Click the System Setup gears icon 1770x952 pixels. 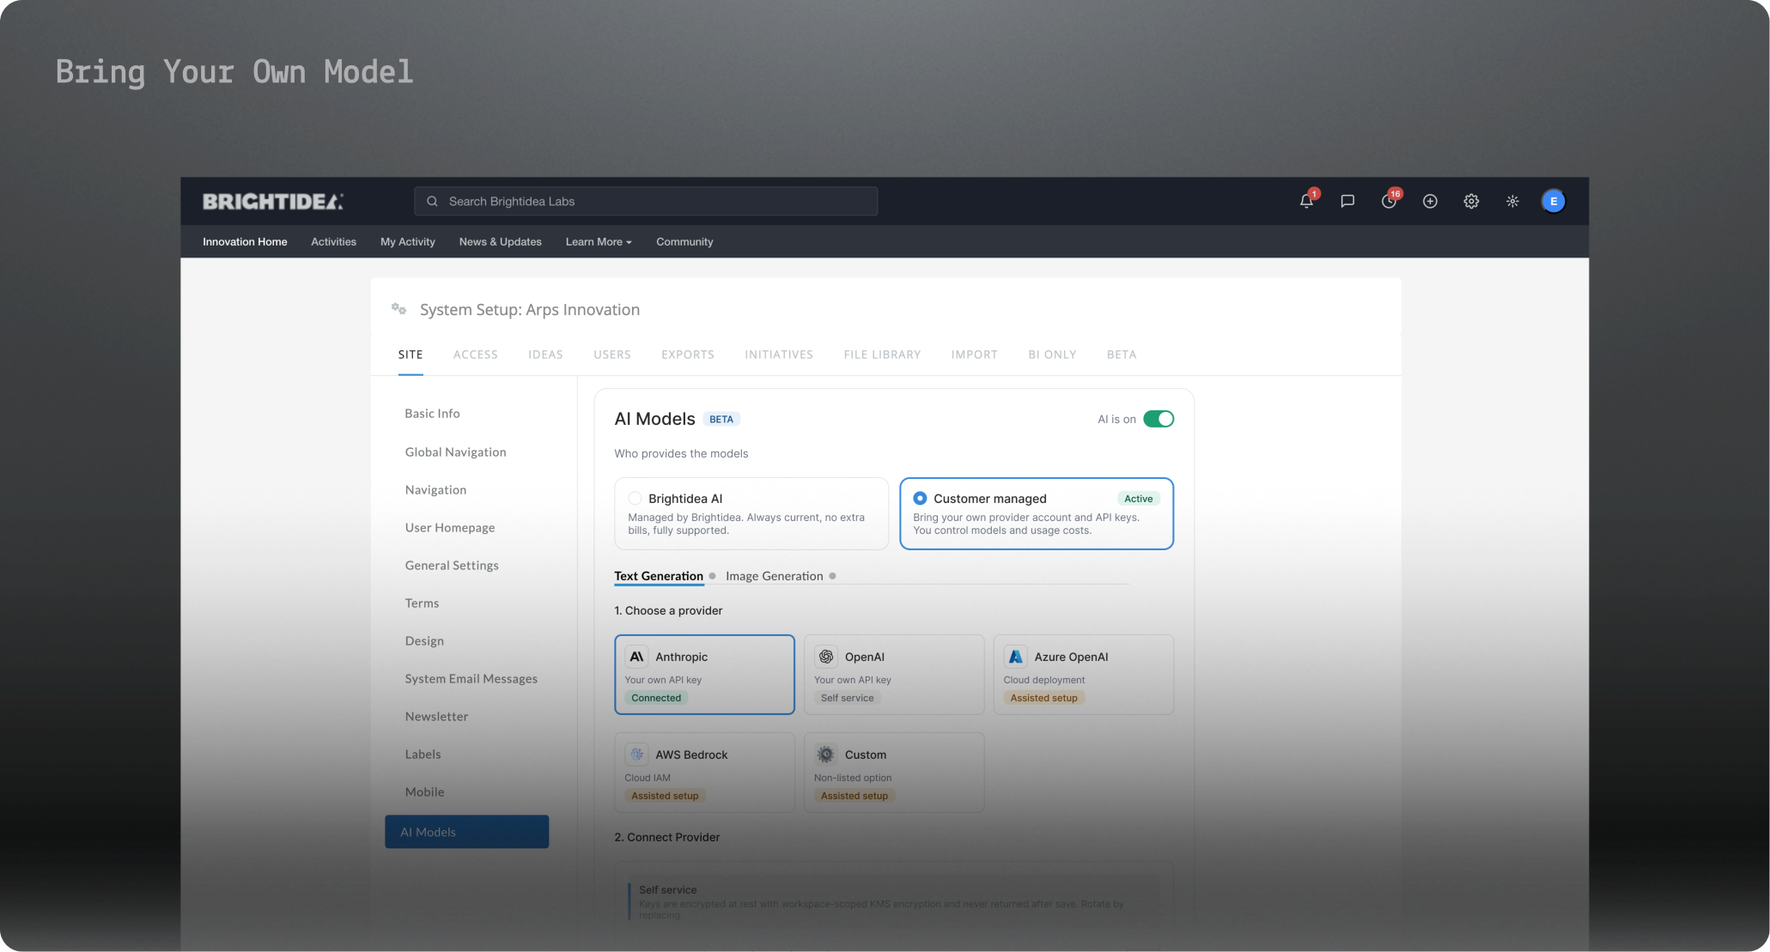point(398,309)
